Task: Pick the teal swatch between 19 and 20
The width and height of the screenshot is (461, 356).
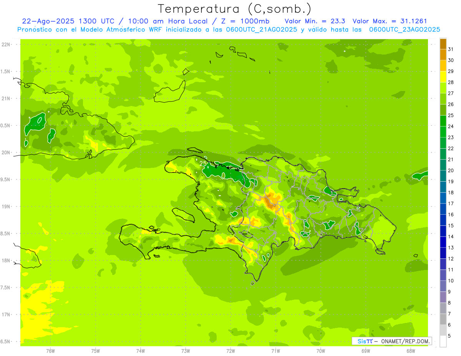Action: tap(443, 176)
